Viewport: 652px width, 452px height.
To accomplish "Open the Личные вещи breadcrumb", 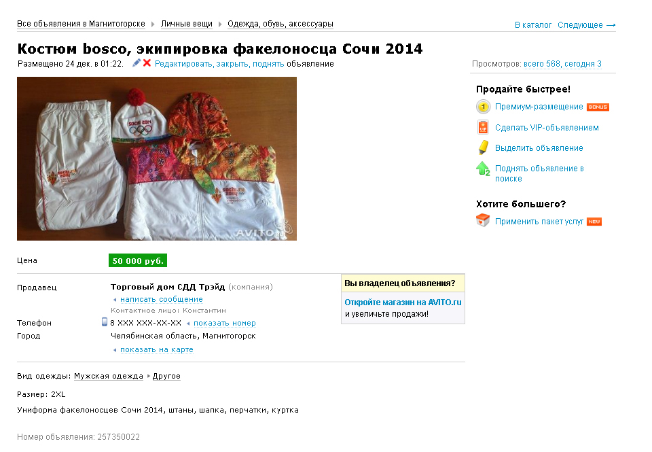I will pyautogui.click(x=187, y=24).
